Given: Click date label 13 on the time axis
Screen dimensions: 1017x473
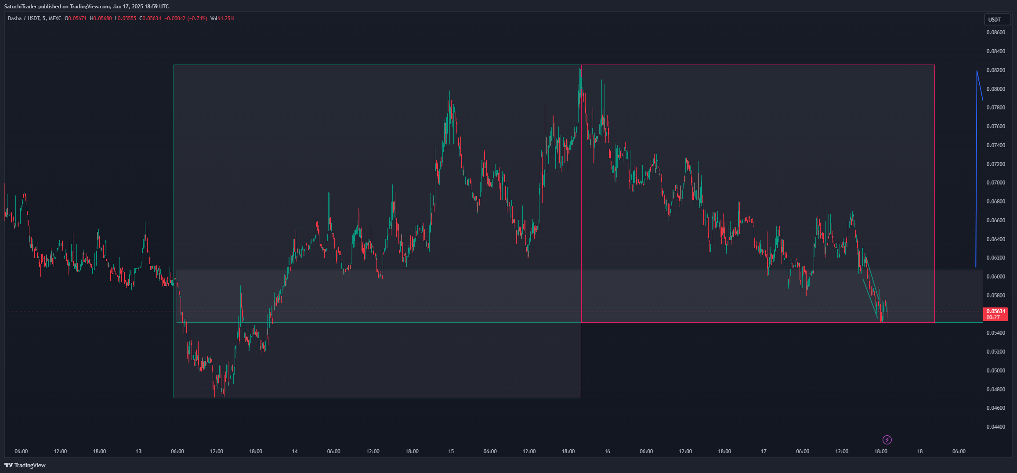Looking at the screenshot, I should tap(138, 451).
